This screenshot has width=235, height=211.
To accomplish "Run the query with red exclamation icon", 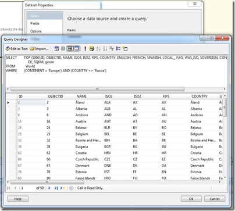I will [x=85, y=49].
